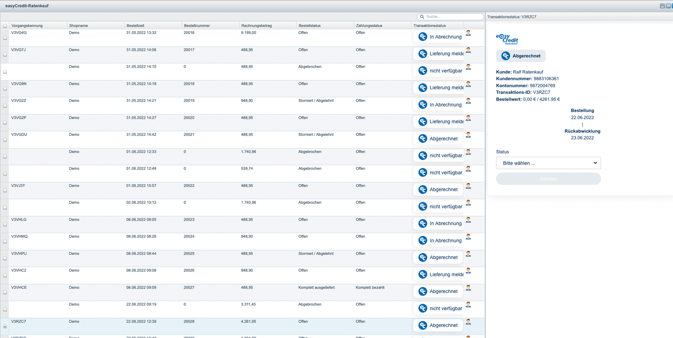Screen dimensions: 673x338
Task: Sort by Zahlungsstatus column header
Action: point(382,26)
